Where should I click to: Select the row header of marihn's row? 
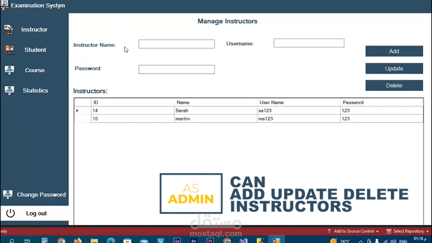[83, 119]
